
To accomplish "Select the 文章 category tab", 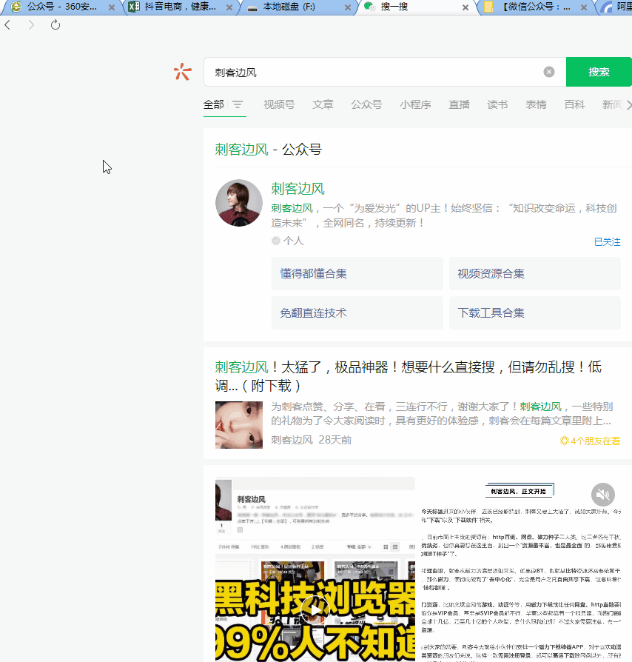I will (323, 104).
